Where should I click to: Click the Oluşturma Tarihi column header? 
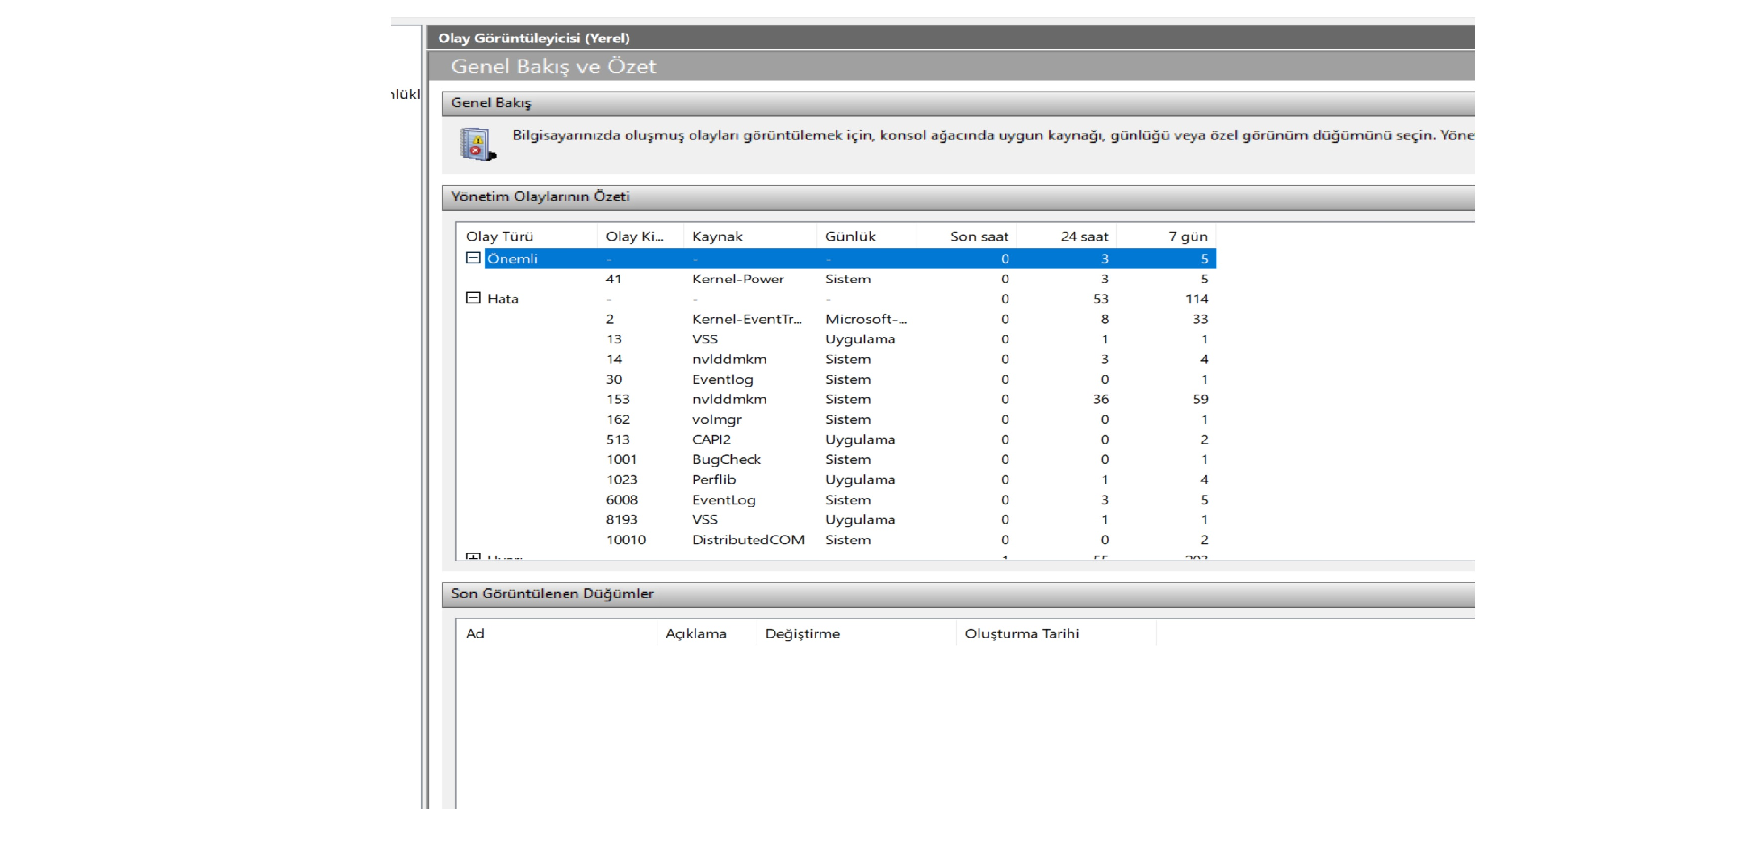tap(1056, 634)
